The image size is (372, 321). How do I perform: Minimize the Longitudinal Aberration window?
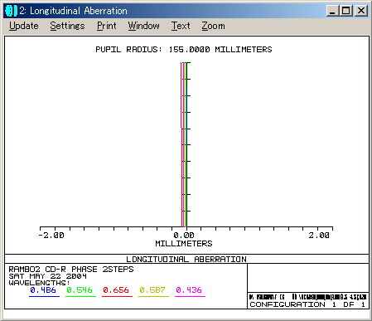click(x=333, y=11)
